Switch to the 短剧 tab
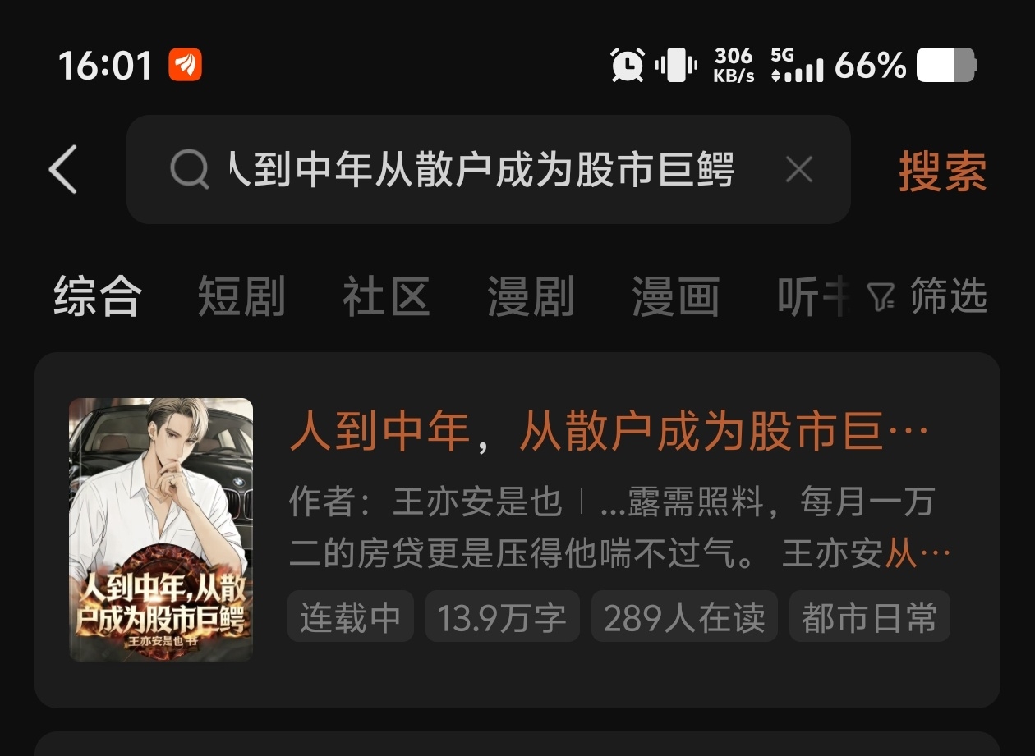 [241, 296]
